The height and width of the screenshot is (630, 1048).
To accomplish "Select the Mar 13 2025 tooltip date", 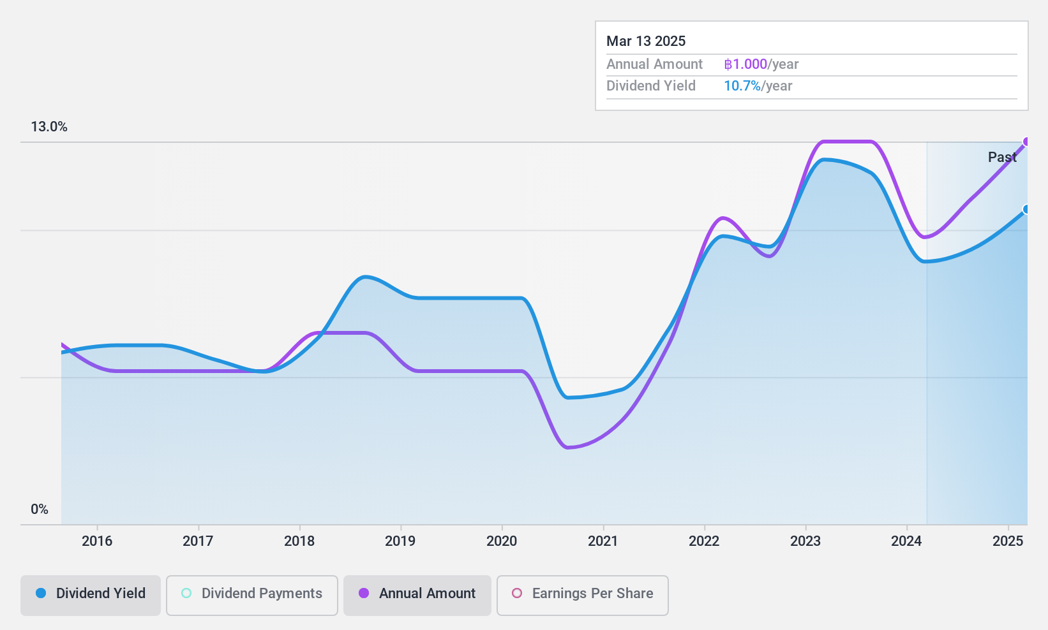I will 646,41.
